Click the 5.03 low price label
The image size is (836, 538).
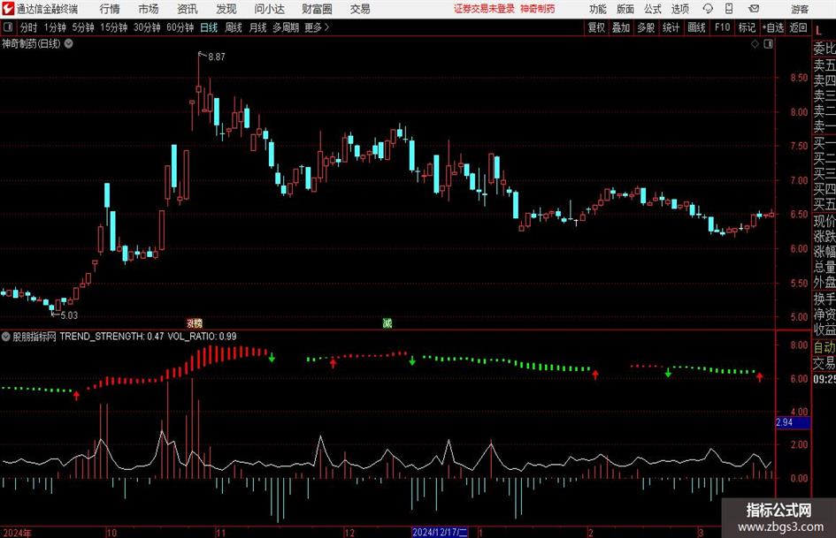click(x=69, y=315)
